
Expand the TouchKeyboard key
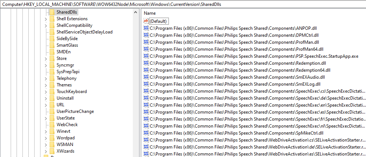(46, 92)
